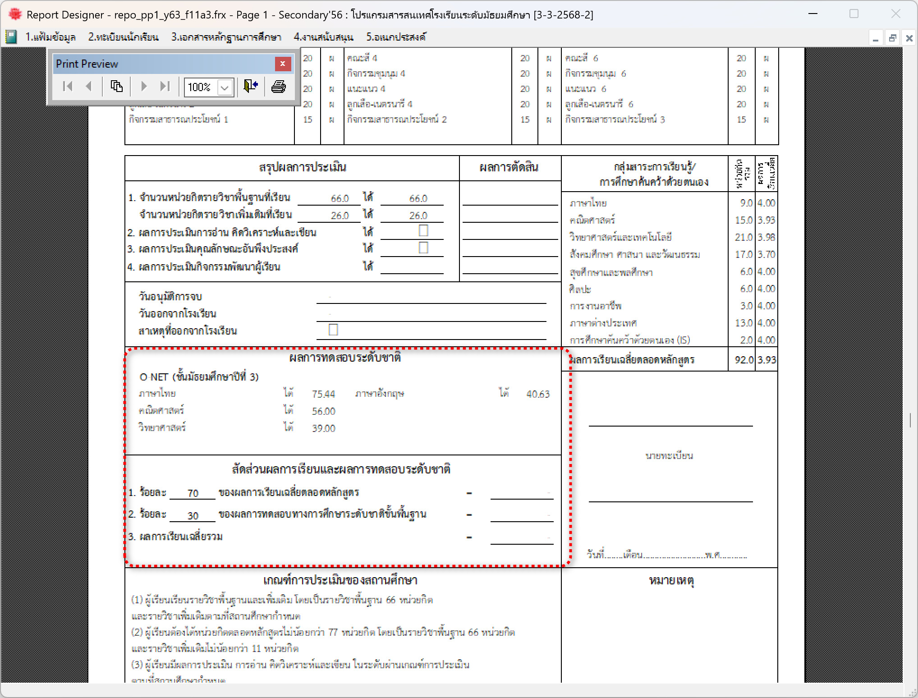The image size is (918, 698).
Task: Click the Print Report printer icon
Action: point(278,86)
